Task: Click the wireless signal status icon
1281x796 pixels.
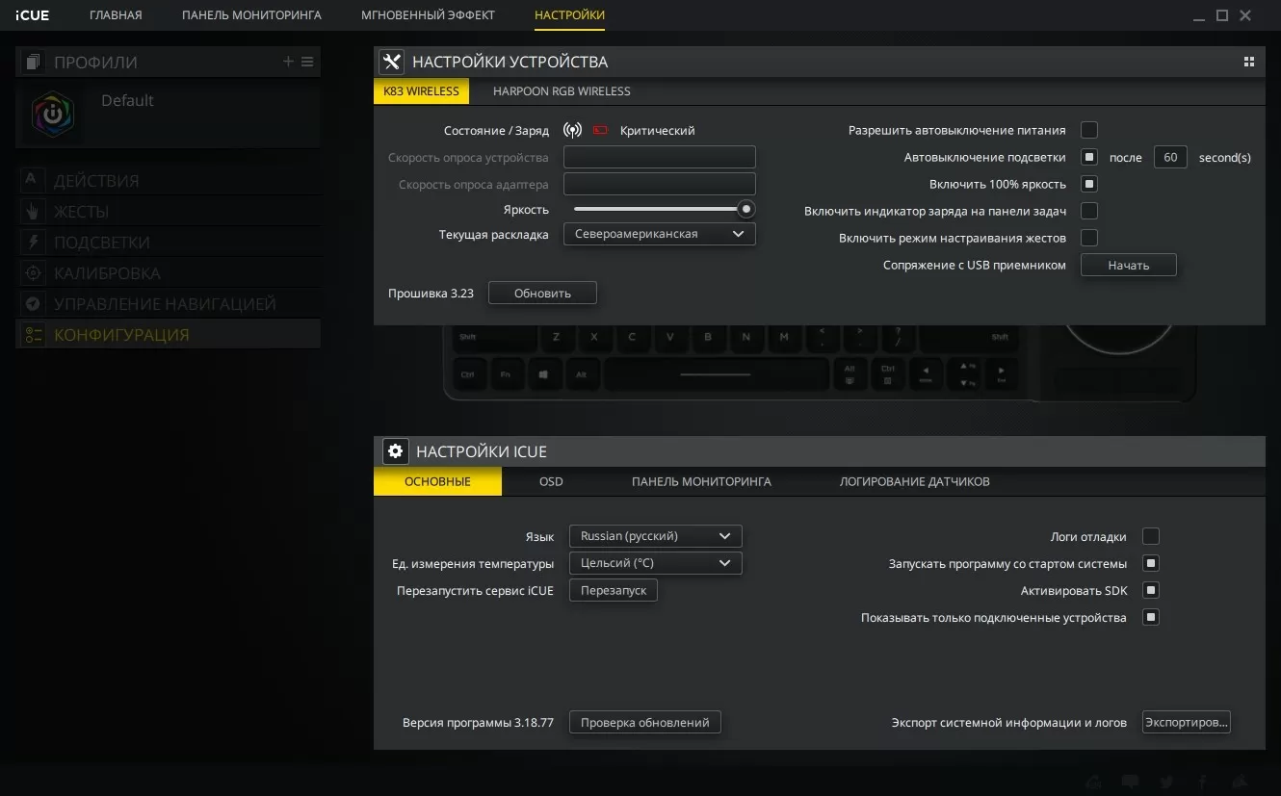Action: pyautogui.click(x=572, y=130)
